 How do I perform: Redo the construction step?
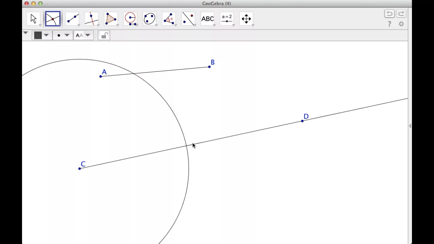click(401, 14)
